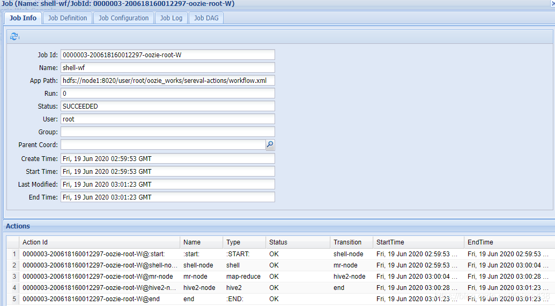Sort by the Type column header

tap(244, 242)
